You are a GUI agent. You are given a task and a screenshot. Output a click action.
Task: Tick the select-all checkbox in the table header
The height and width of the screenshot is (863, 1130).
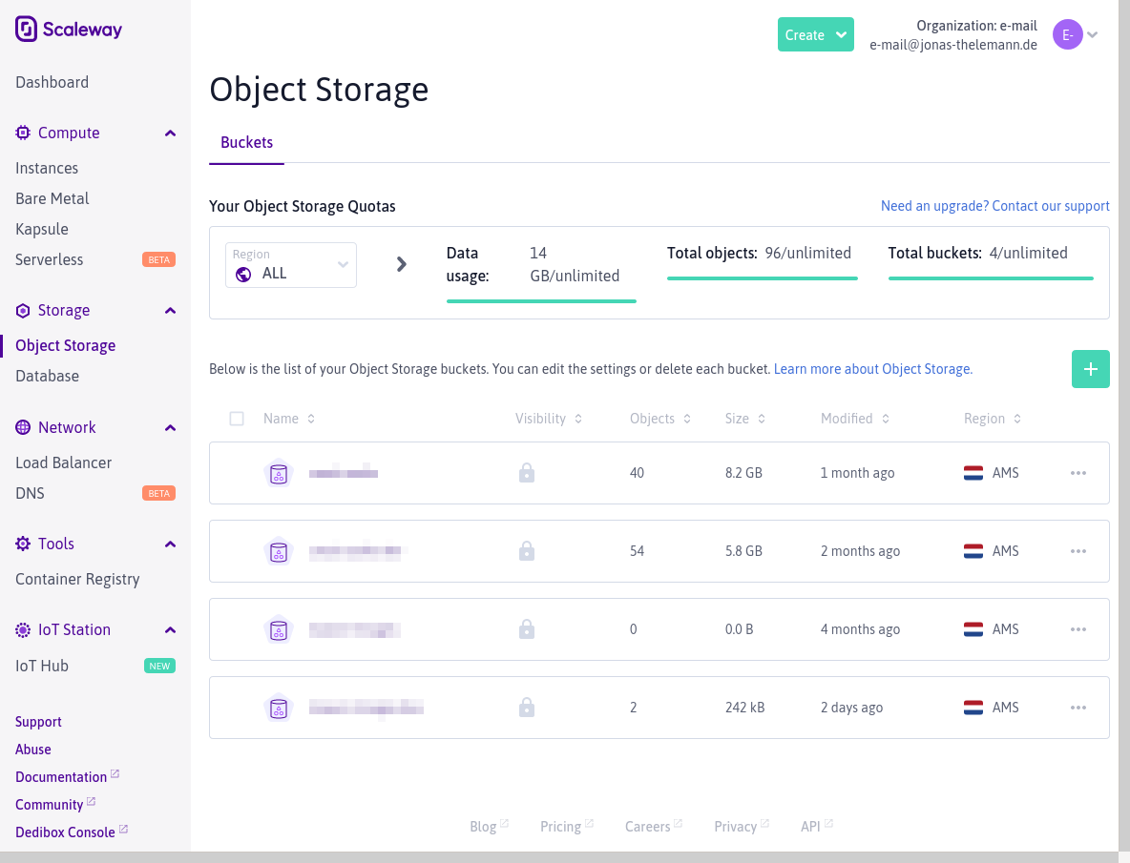tap(237, 419)
